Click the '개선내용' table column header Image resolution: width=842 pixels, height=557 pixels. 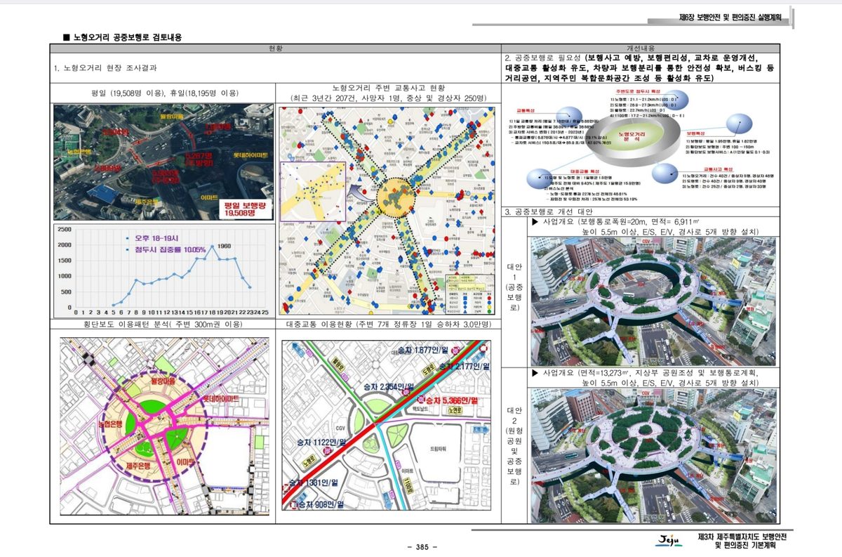click(x=641, y=48)
